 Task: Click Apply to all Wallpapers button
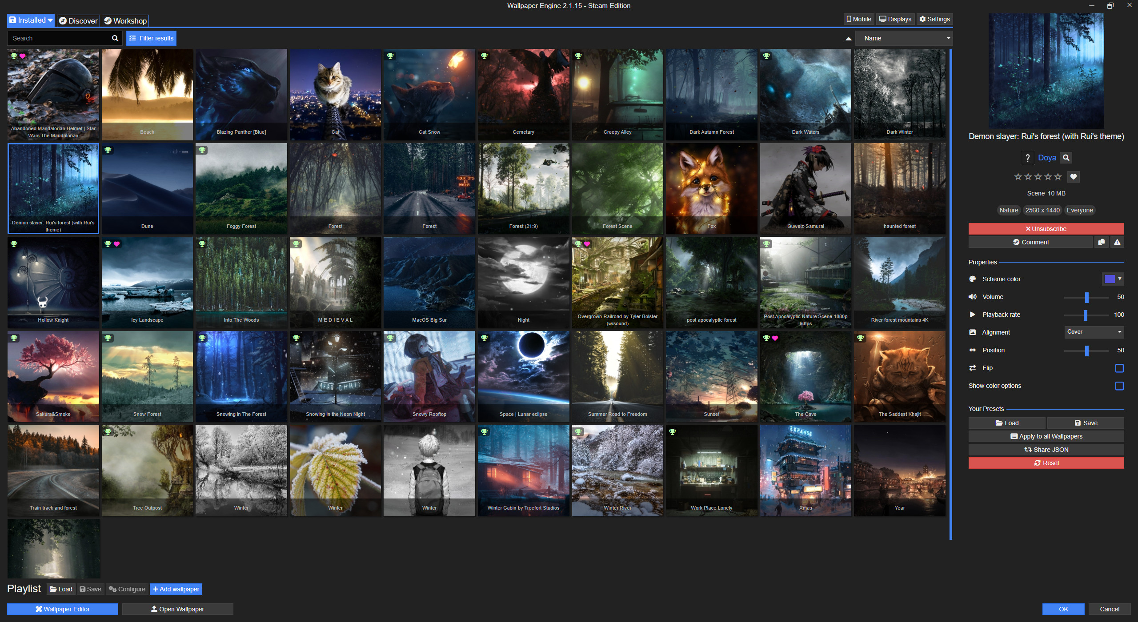[x=1046, y=436]
